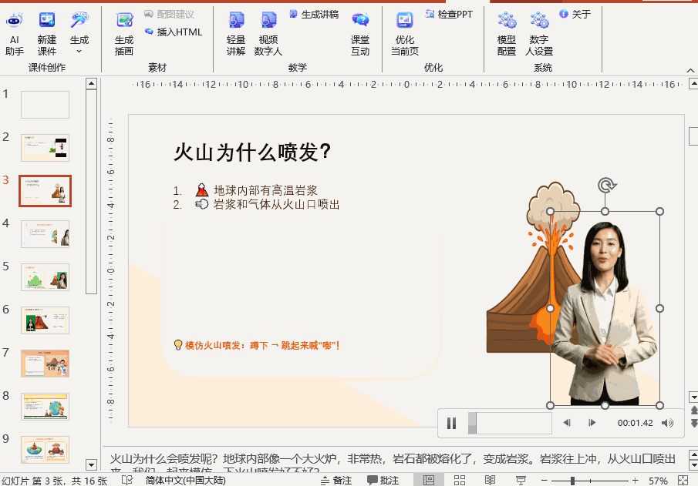Select slide 2 thumbnail

(x=45, y=148)
